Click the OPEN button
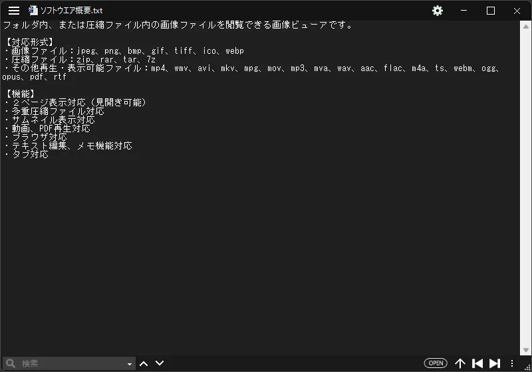The image size is (532, 372). (x=436, y=363)
